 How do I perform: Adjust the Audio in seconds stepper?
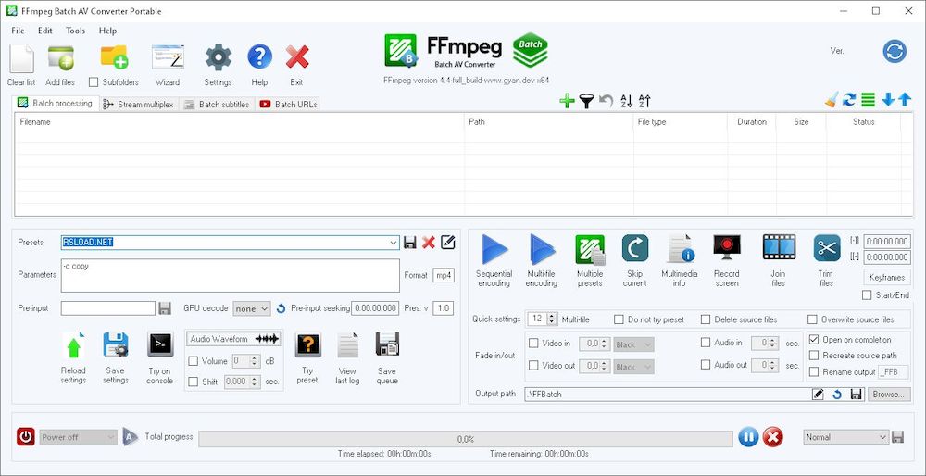(774, 343)
